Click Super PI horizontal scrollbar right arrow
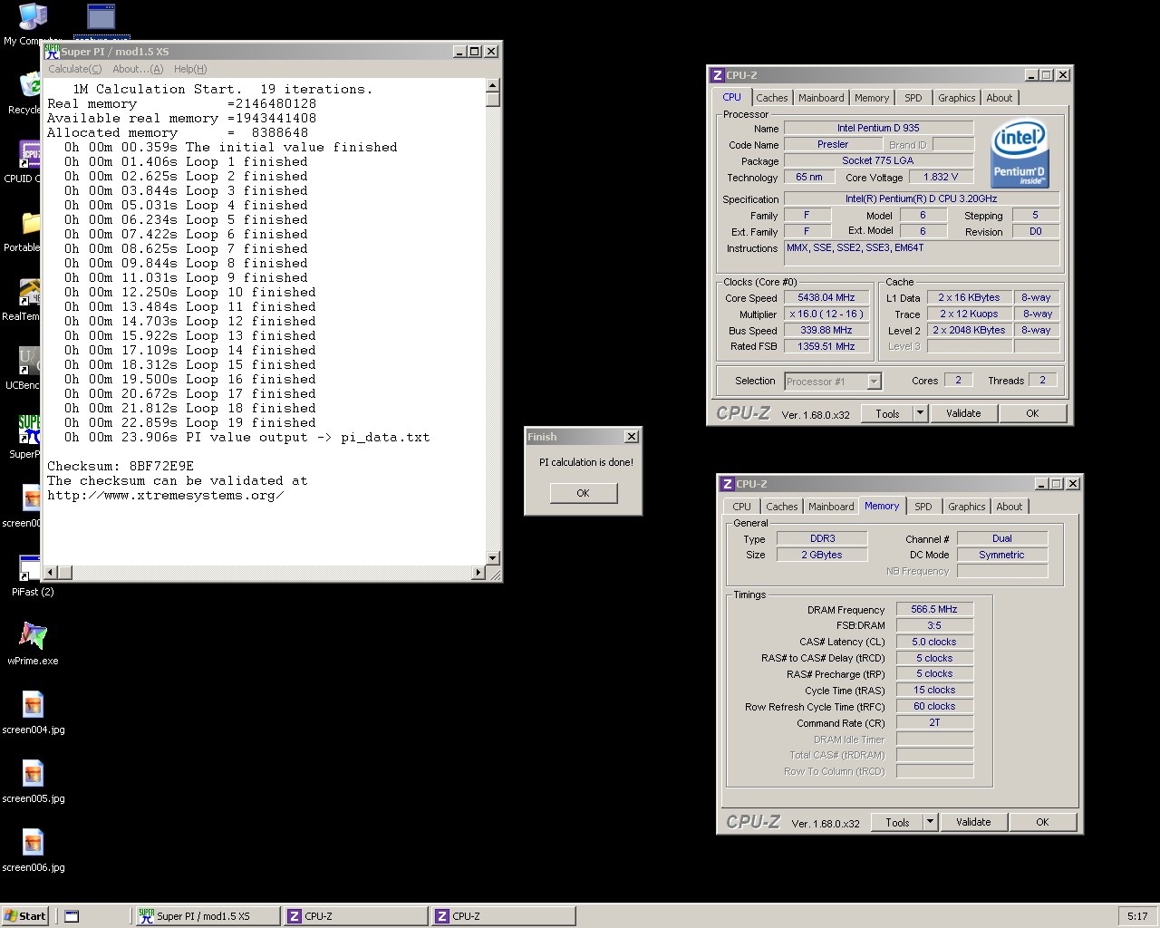This screenshot has height=928, width=1160. pyautogui.click(x=478, y=572)
